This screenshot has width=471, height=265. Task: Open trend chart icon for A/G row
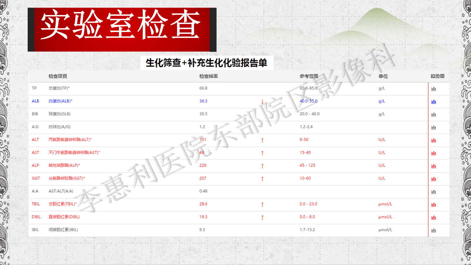[434, 127]
